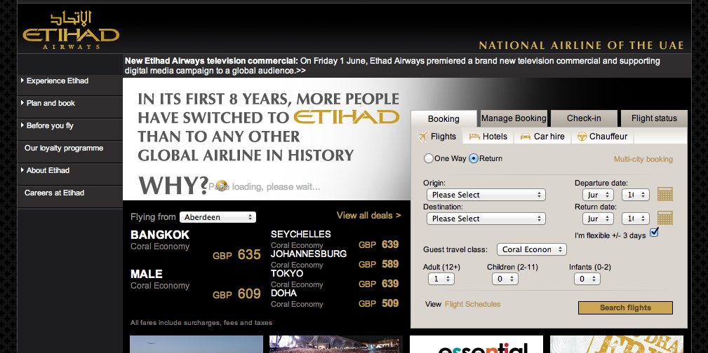
Task: Open the Flying from Aberdeen dropdown
Action: (218, 217)
